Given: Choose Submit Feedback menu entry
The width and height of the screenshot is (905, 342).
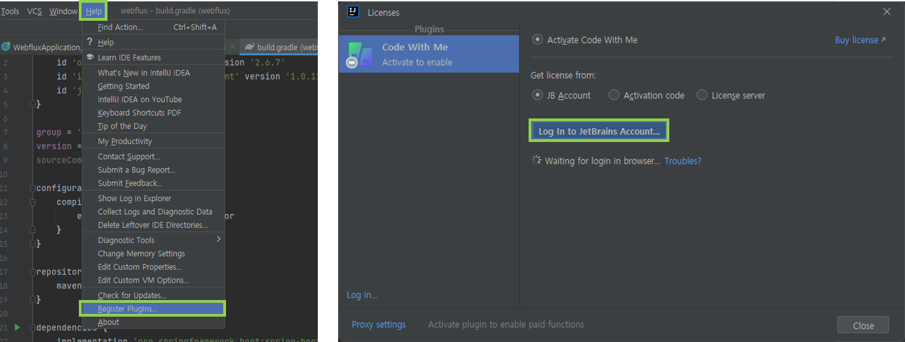Looking at the screenshot, I should click(x=154, y=183).
